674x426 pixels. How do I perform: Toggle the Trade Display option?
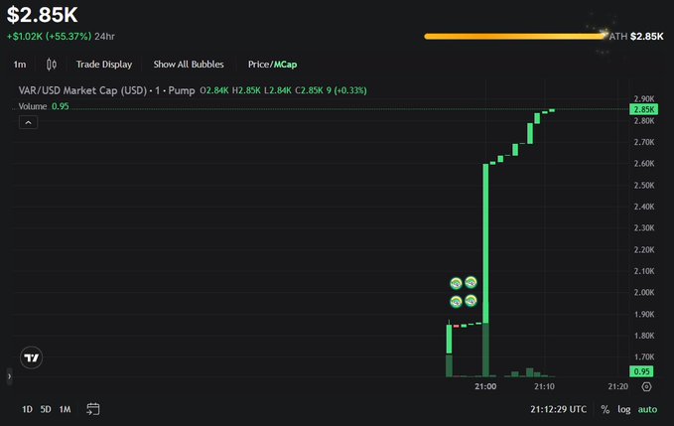[x=104, y=65]
